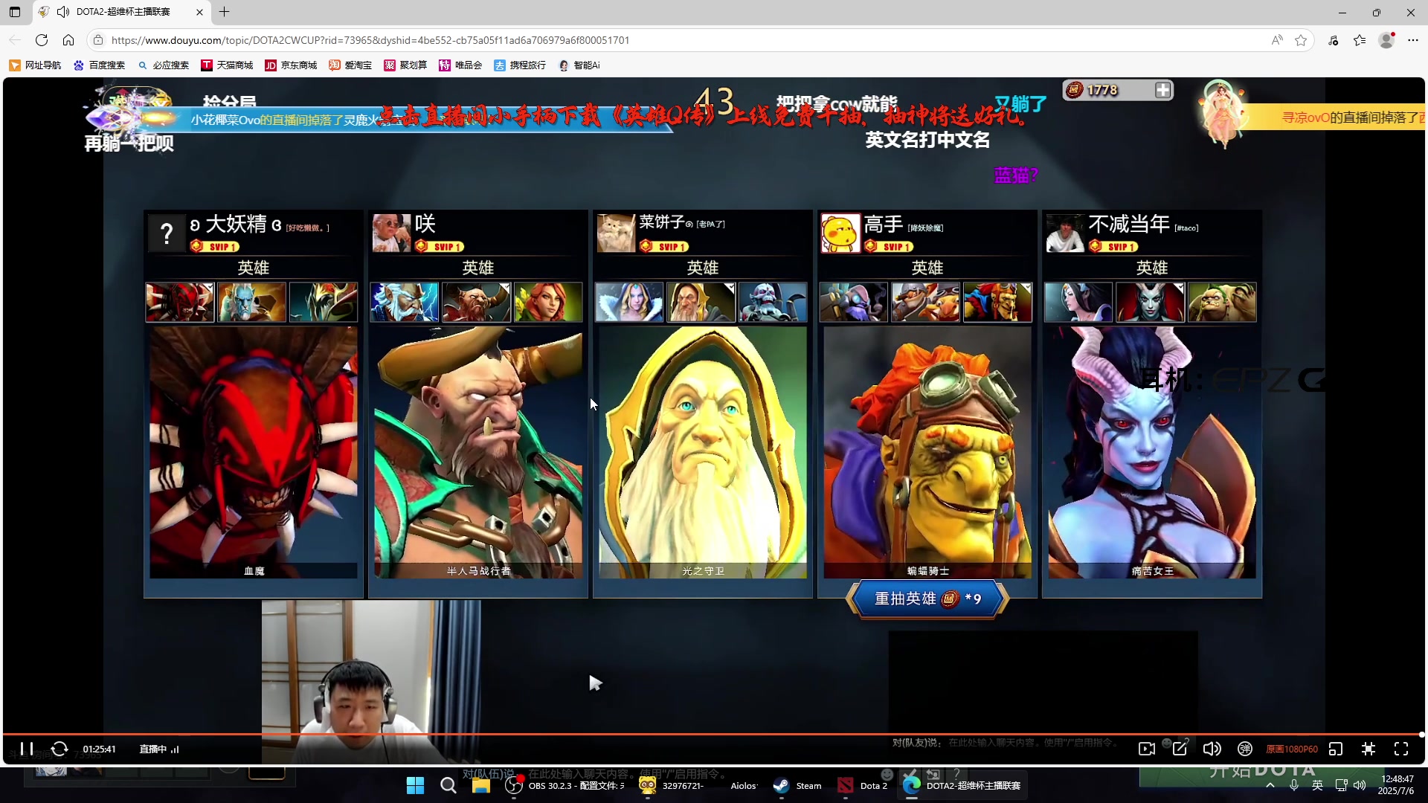This screenshot has width=1428, height=803.
Task: Select the first hero icon under 不减当年
Action: (x=1078, y=302)
